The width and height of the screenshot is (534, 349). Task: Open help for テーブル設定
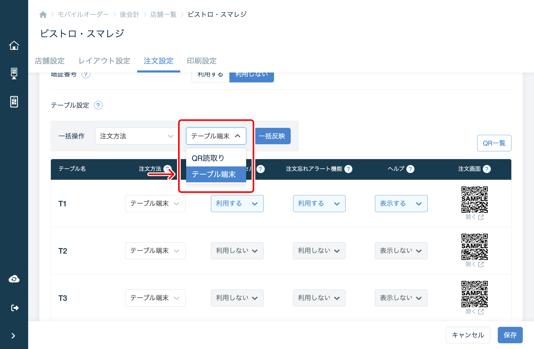(x=98, y=105)
